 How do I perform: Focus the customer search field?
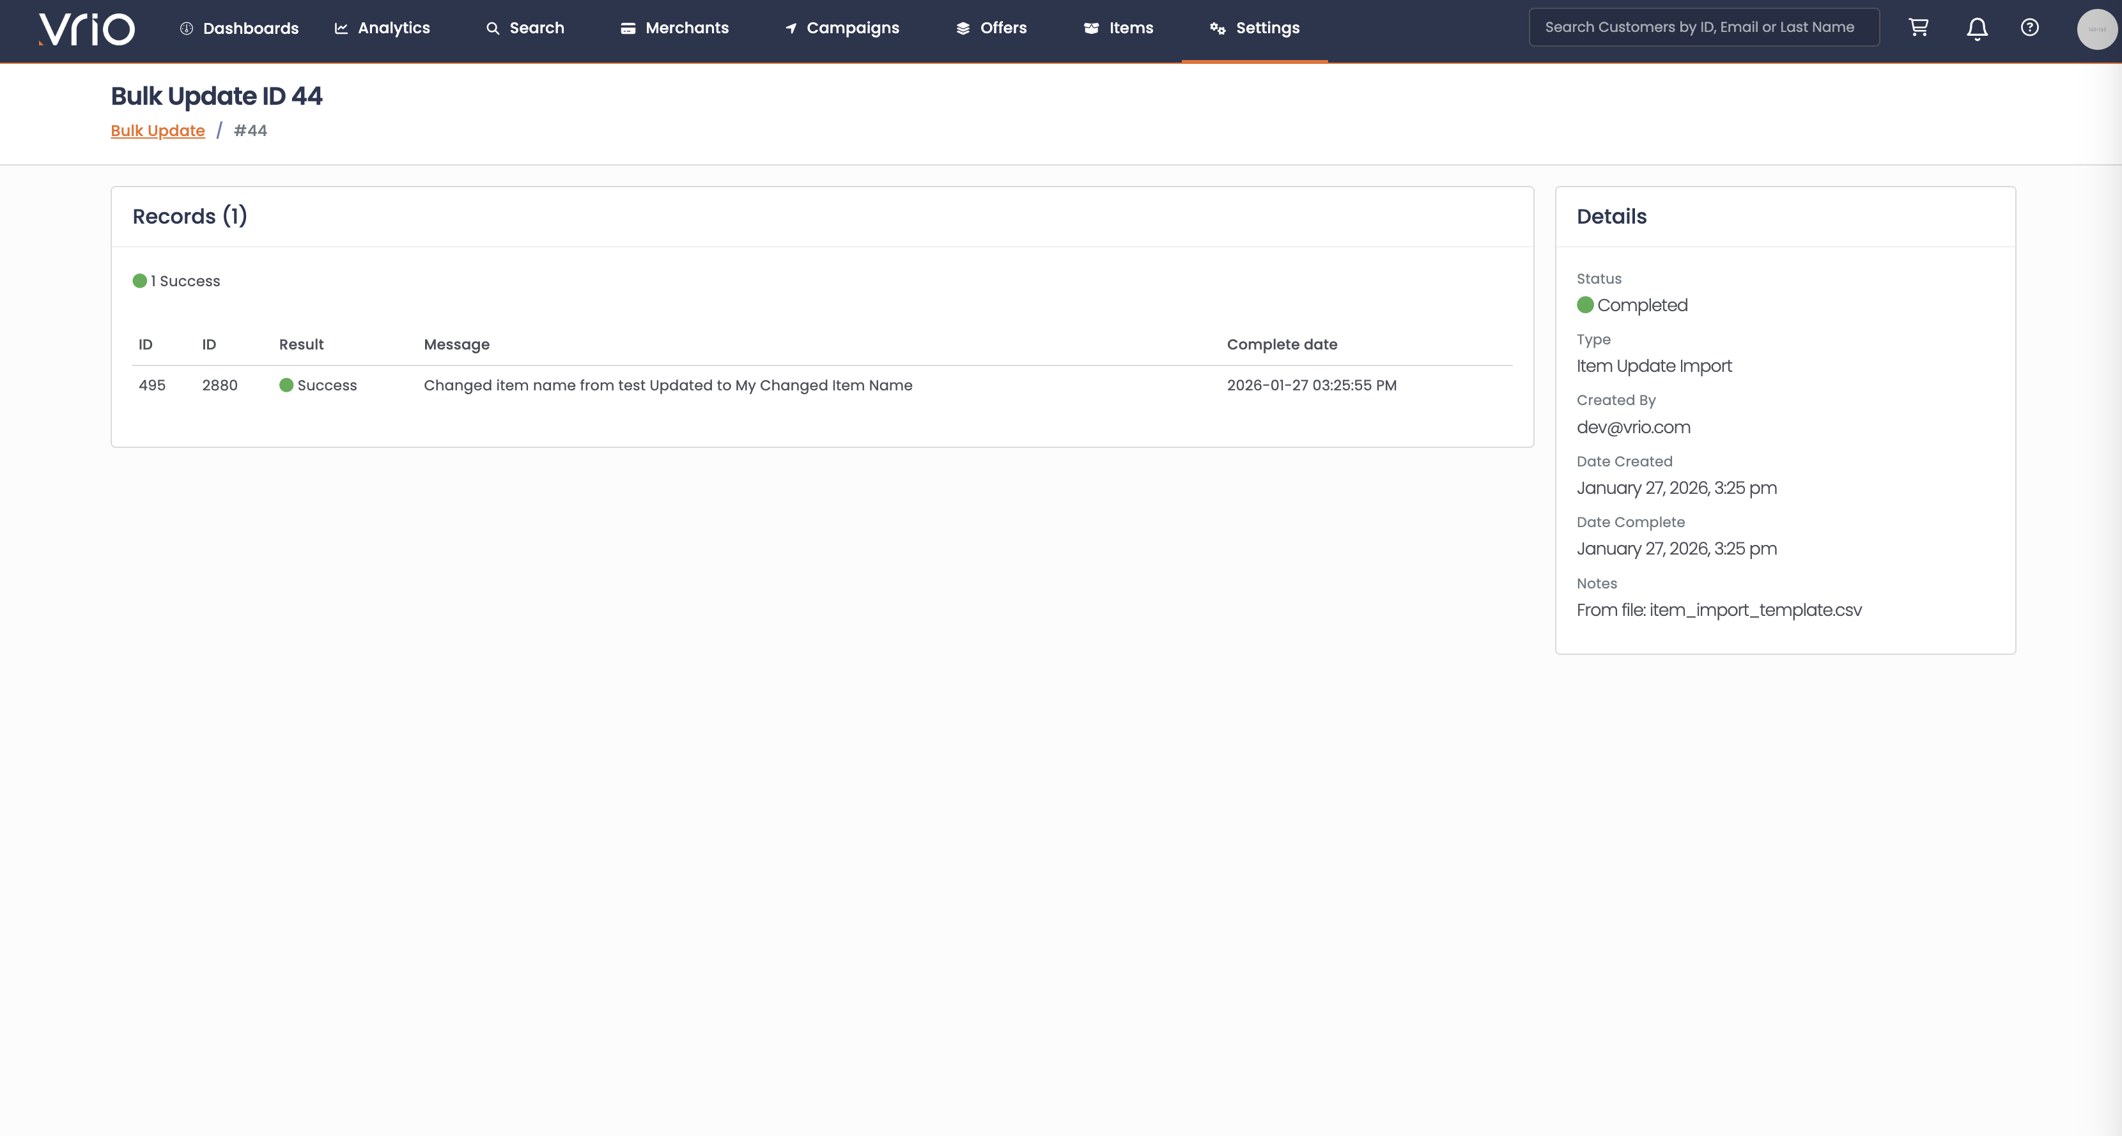pyautogui.click(x=1703, y=27)
